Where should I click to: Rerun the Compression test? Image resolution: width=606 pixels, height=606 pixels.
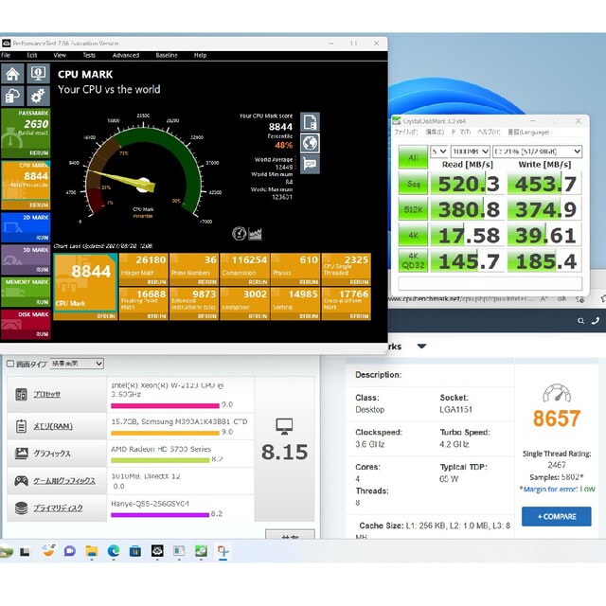pyautogui.click(x=258, y=282)
